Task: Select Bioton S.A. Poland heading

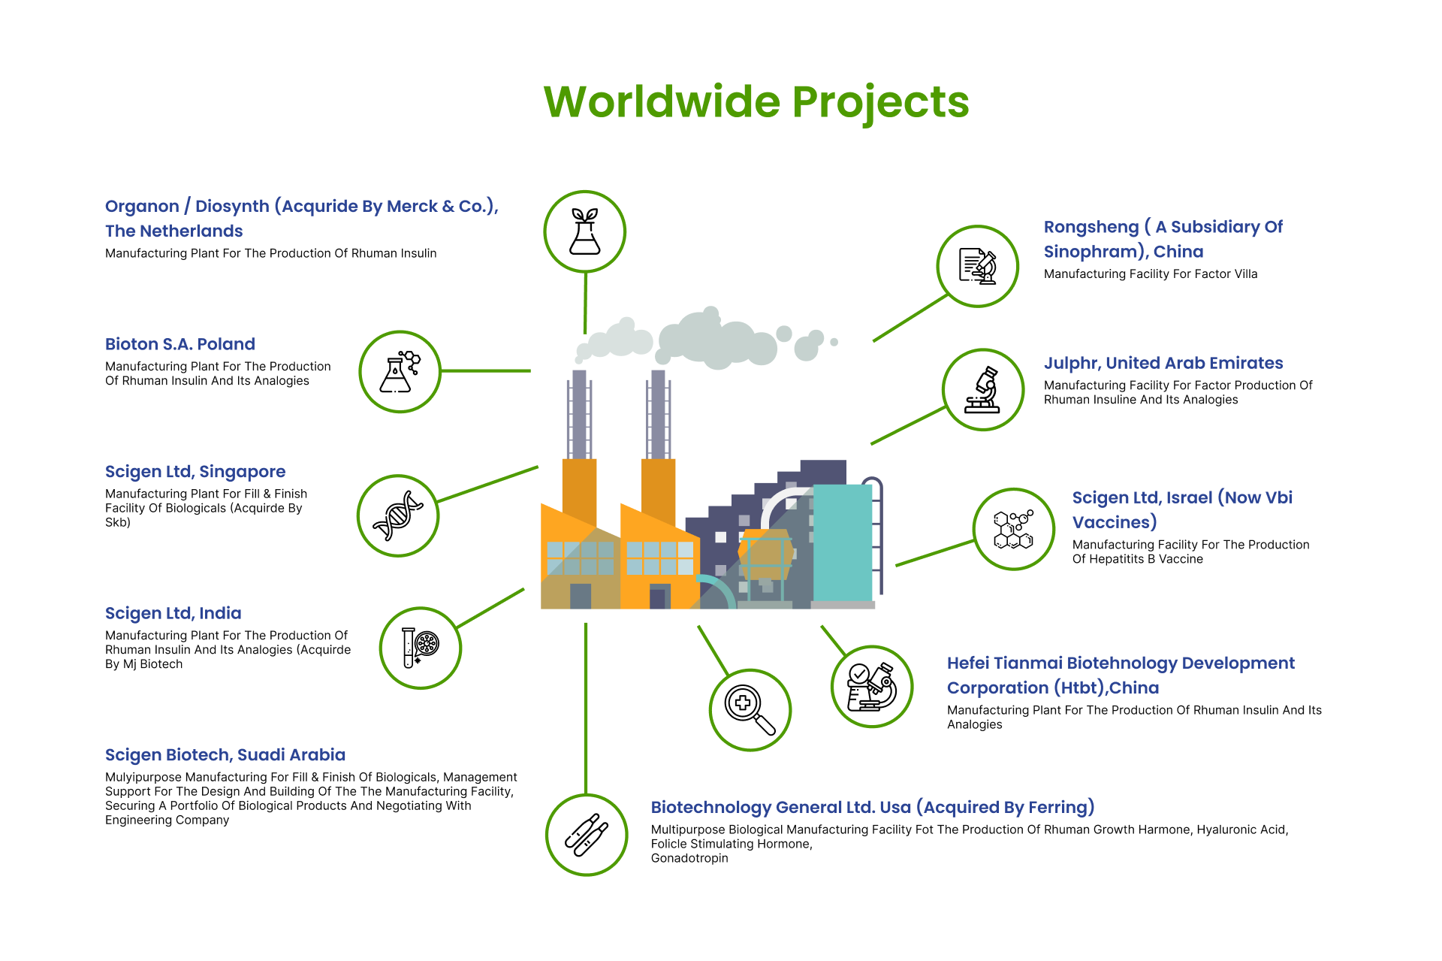Action: point(180,344)
